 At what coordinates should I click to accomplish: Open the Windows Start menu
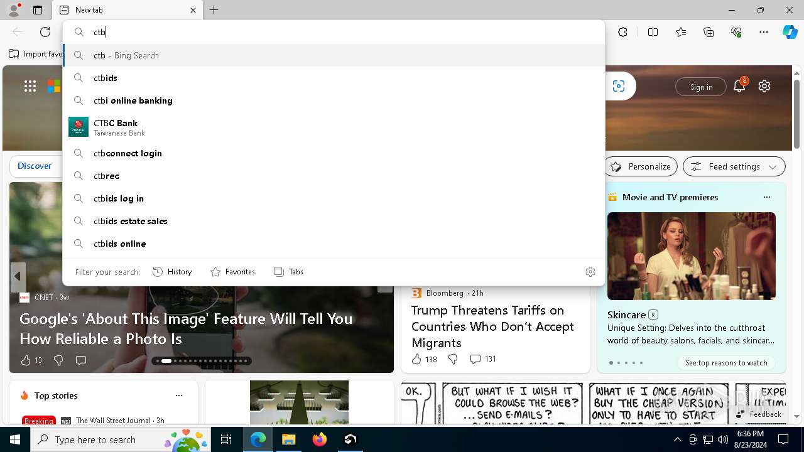tap(15, 439)
